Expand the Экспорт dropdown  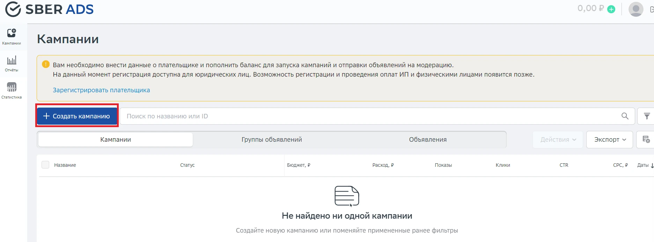click(x=609, y=139)
